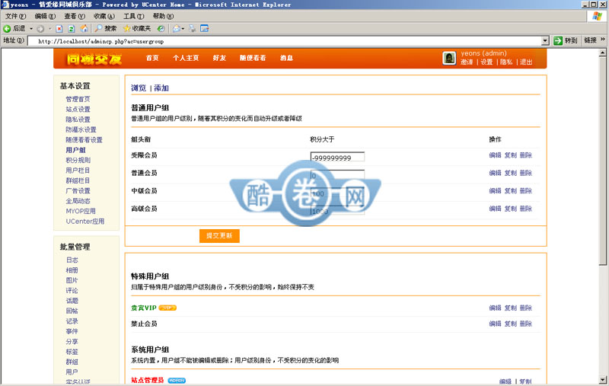Print the page with the printer icon
This screenshot has width=609, height=386.
coord(193,29)
